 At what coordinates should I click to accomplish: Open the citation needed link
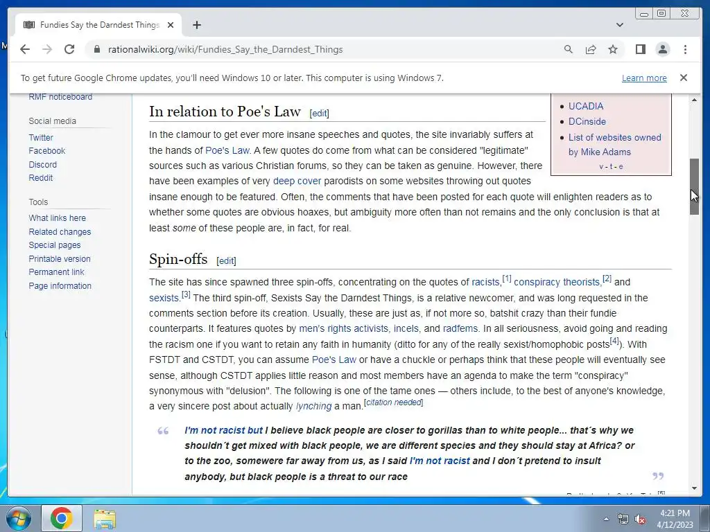(394, 402)
